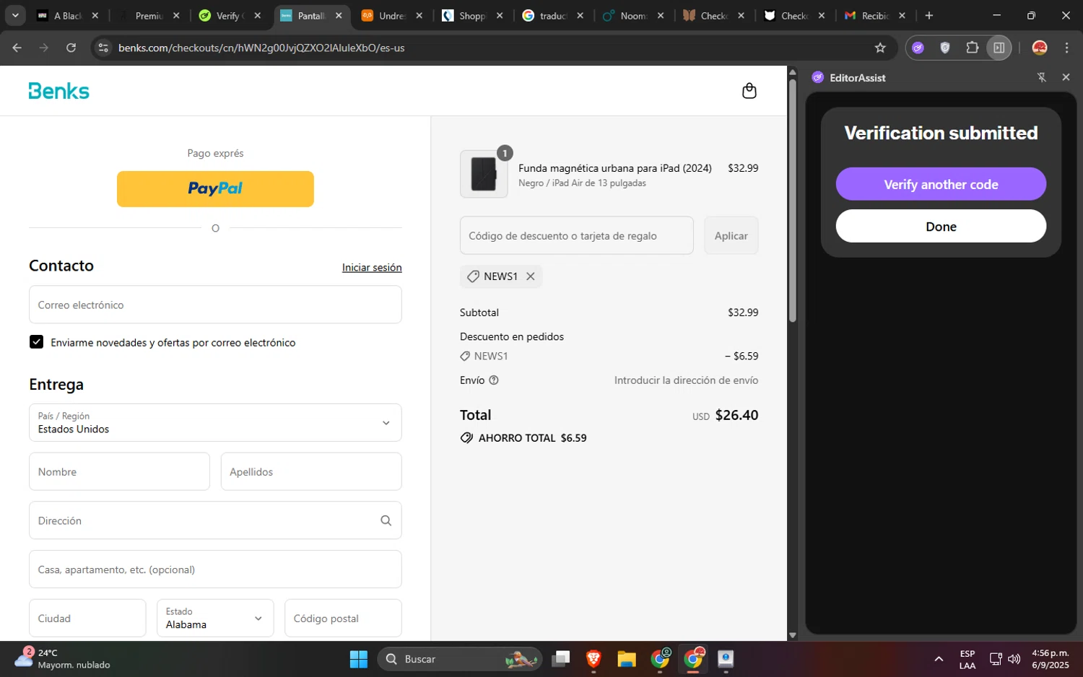Focus the Correo electrónico field
This screenshot has width=1083, height=677.
click(215, 305)
